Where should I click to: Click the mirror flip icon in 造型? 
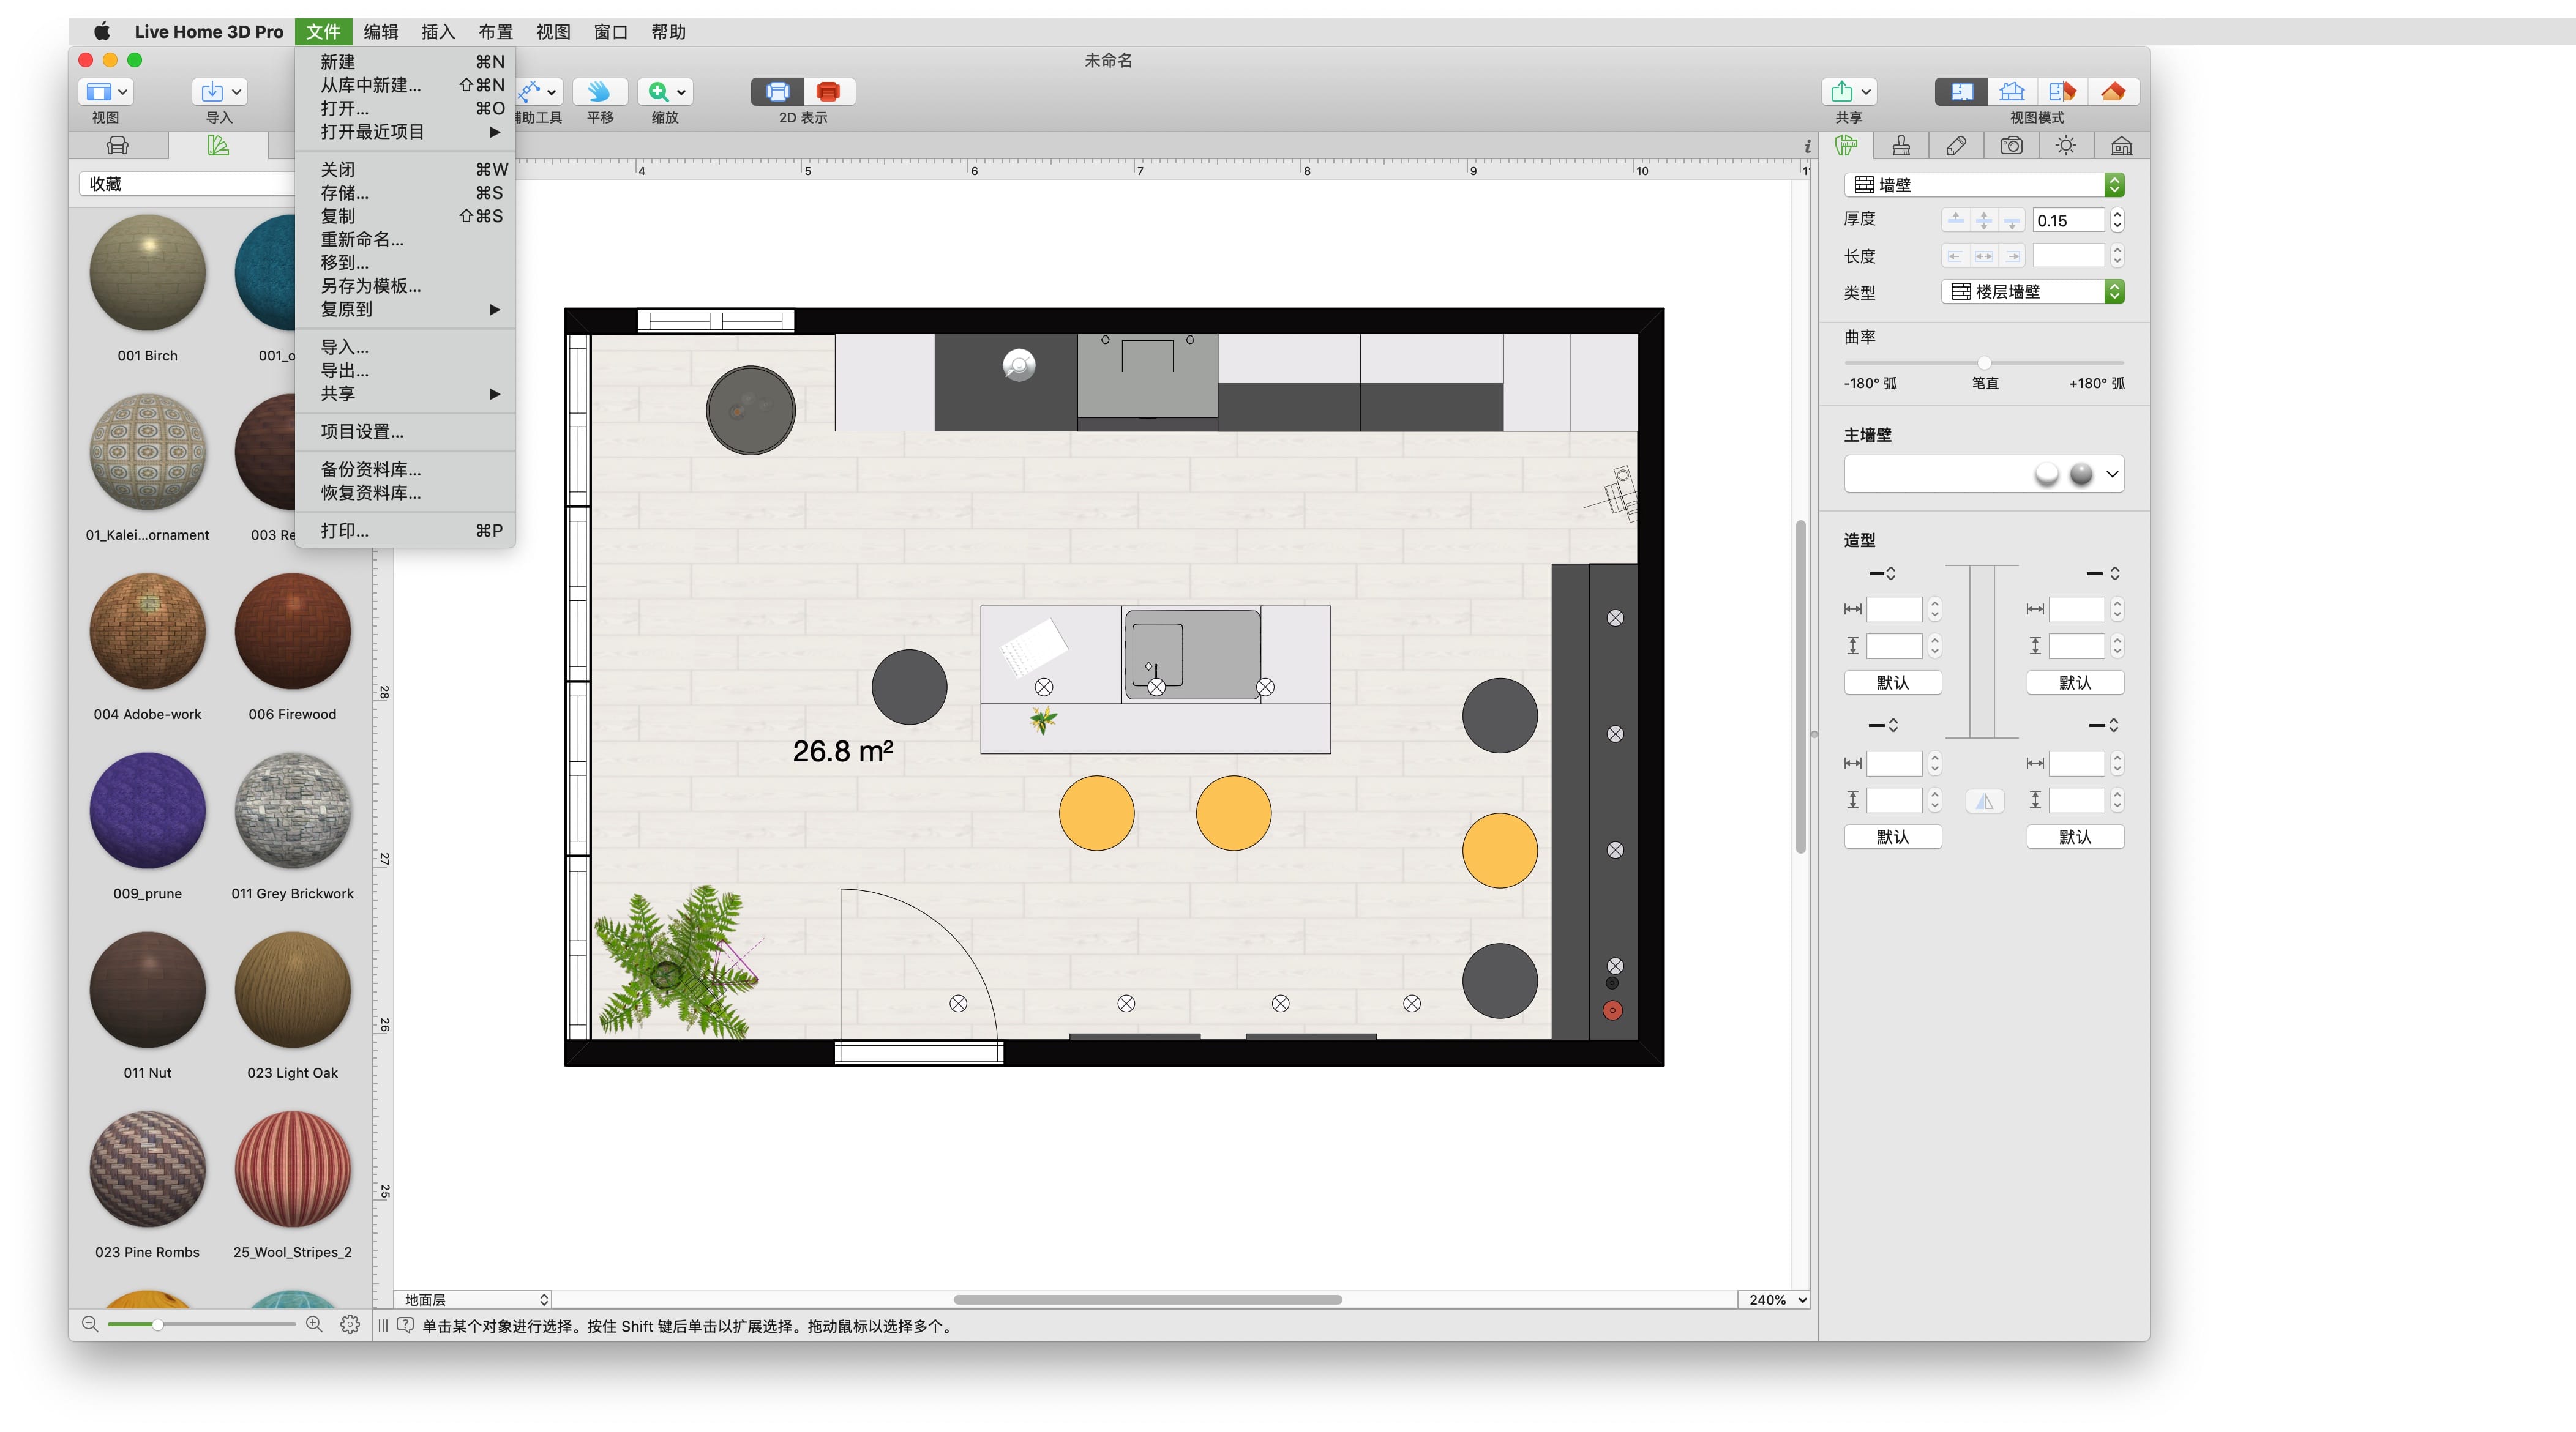(1984, 801)
